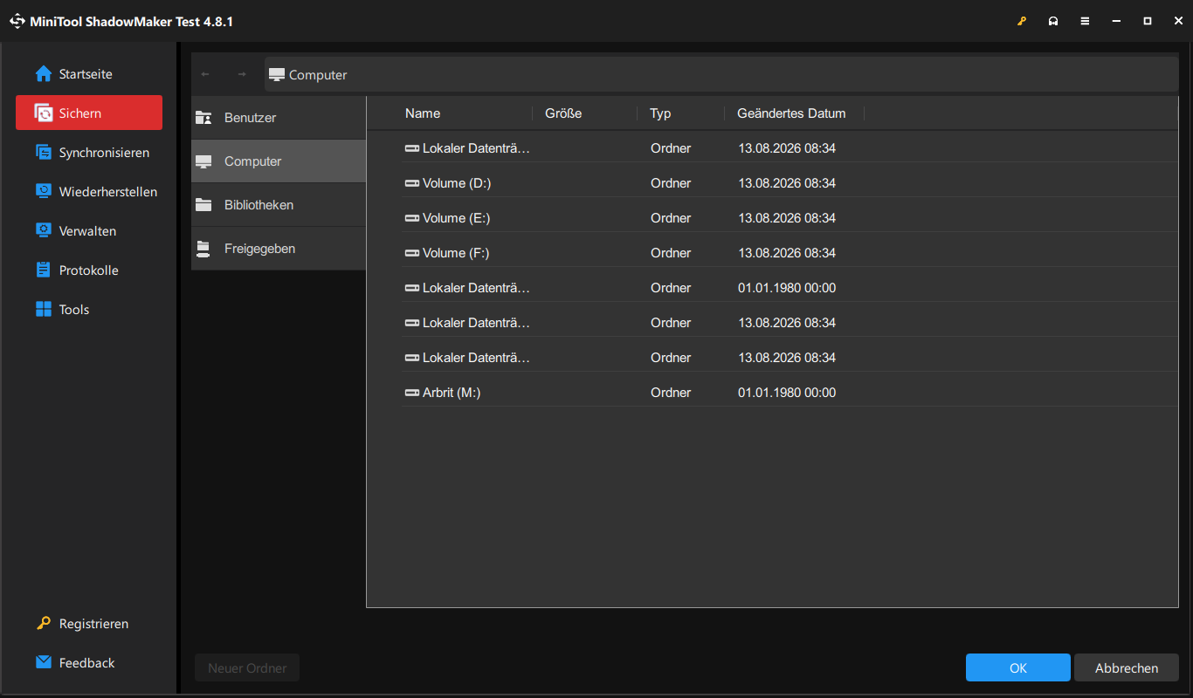This screenshot has width=1193, height=698.
Task: Click the drive icon of Arbrit (M:)
Action: (x=412, y=393)
